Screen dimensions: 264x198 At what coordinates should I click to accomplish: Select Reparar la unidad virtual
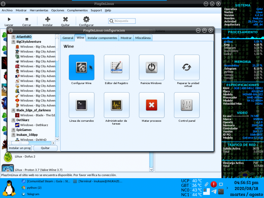[187, 68]
